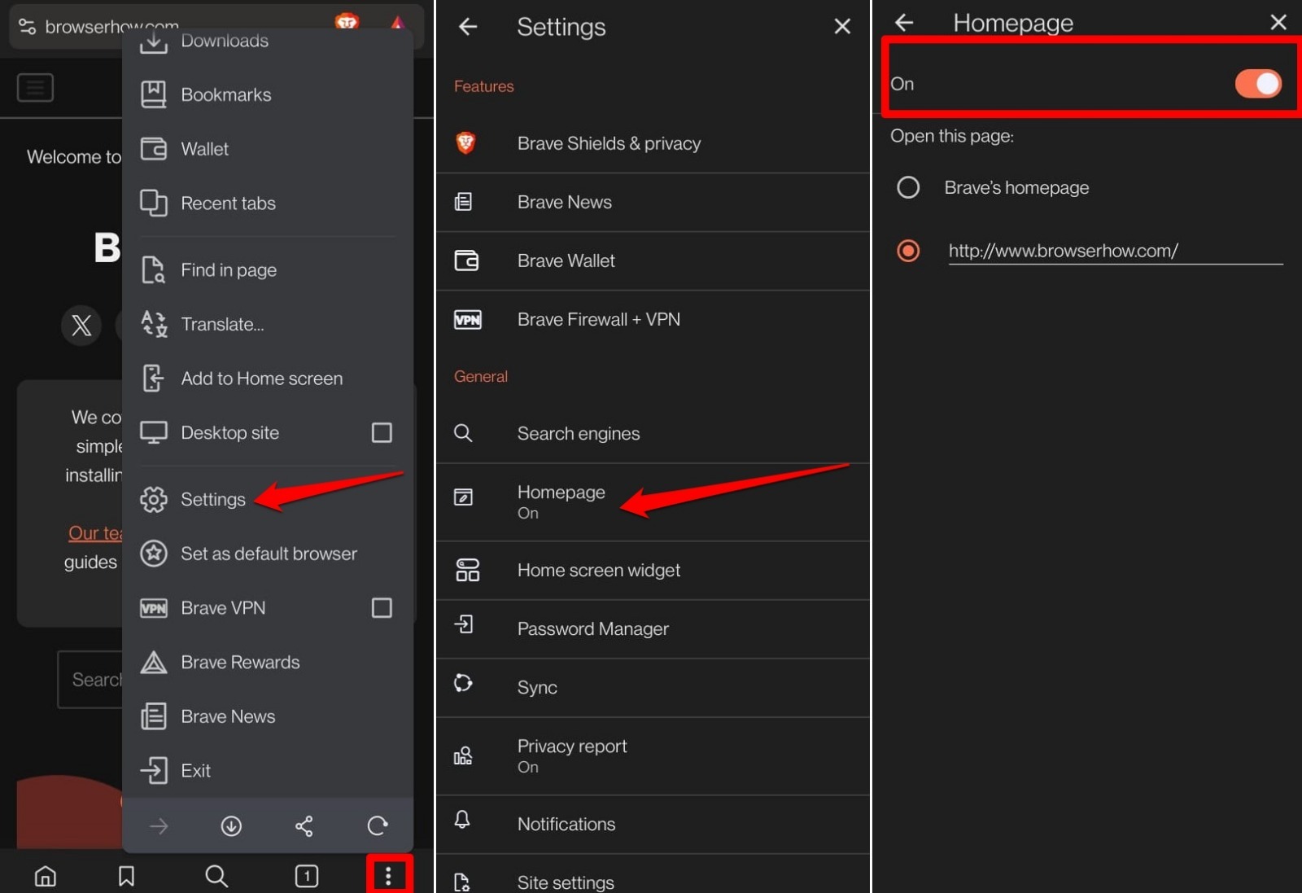The width and height of the screenshot is (1302, 893).
Task: Tap the Brave Shields lion icon in Settings
Action: 465,142
